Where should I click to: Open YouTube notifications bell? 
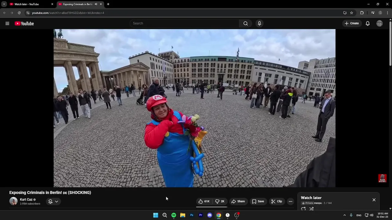click(x=368, y=24)
